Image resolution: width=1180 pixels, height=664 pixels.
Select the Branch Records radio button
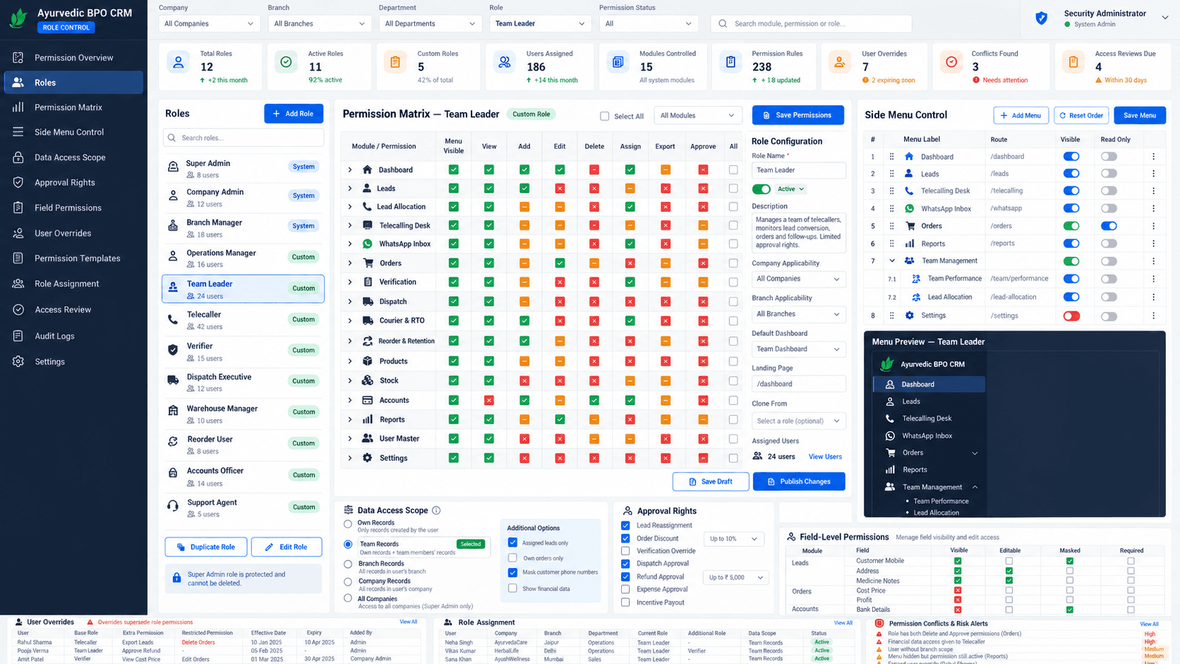(348, 565)
